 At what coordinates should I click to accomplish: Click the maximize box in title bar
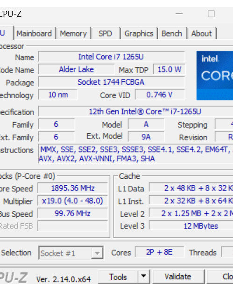tap(211, 14)
